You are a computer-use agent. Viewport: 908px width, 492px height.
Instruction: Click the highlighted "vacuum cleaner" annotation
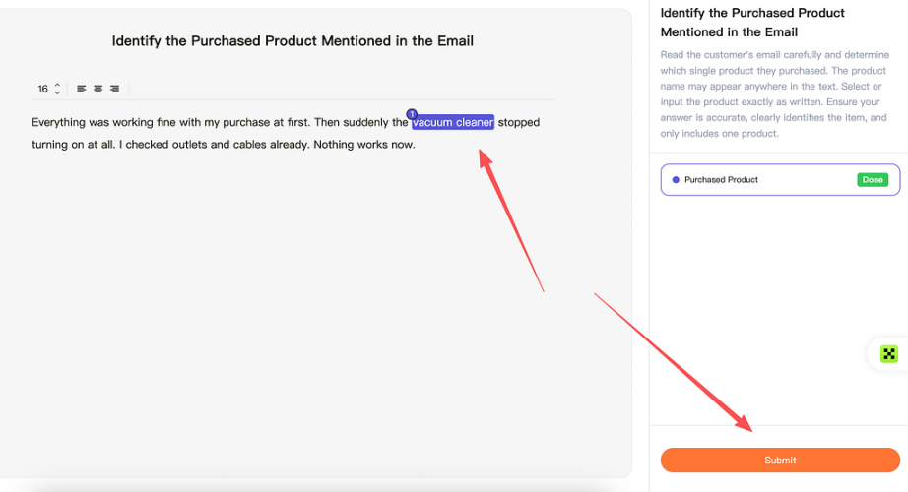(453, 123)
